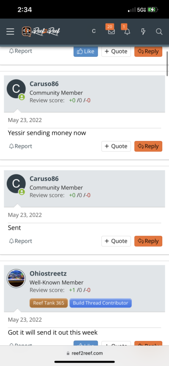Screen dimensions: 169x366
Task: Open the search magnifier icon
Action: (159, 31)
